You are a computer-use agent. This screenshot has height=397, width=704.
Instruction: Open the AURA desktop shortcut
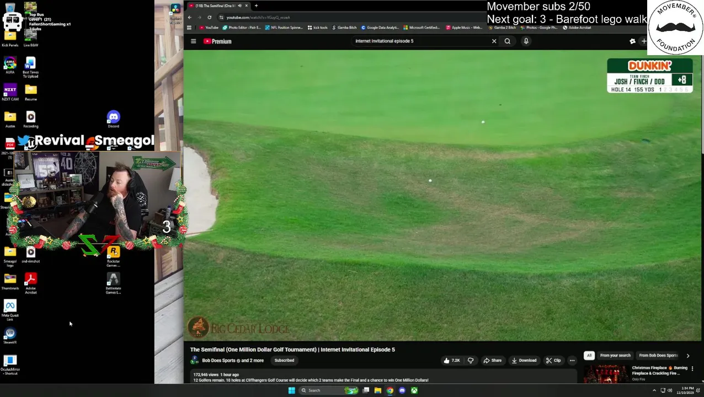[x=10, y=66]
